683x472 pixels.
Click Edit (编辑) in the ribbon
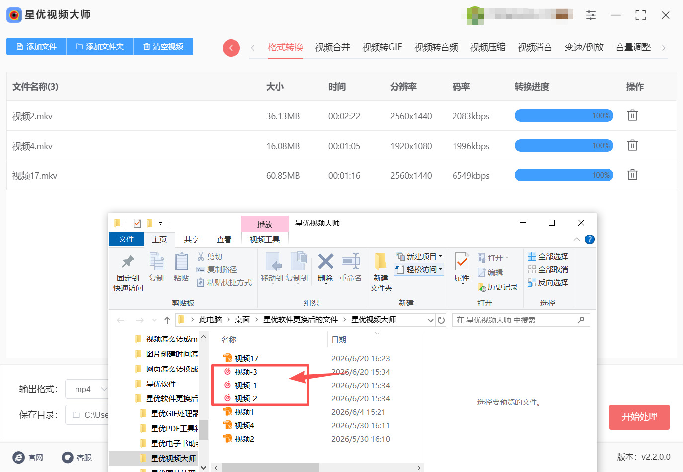click(490, 272)
